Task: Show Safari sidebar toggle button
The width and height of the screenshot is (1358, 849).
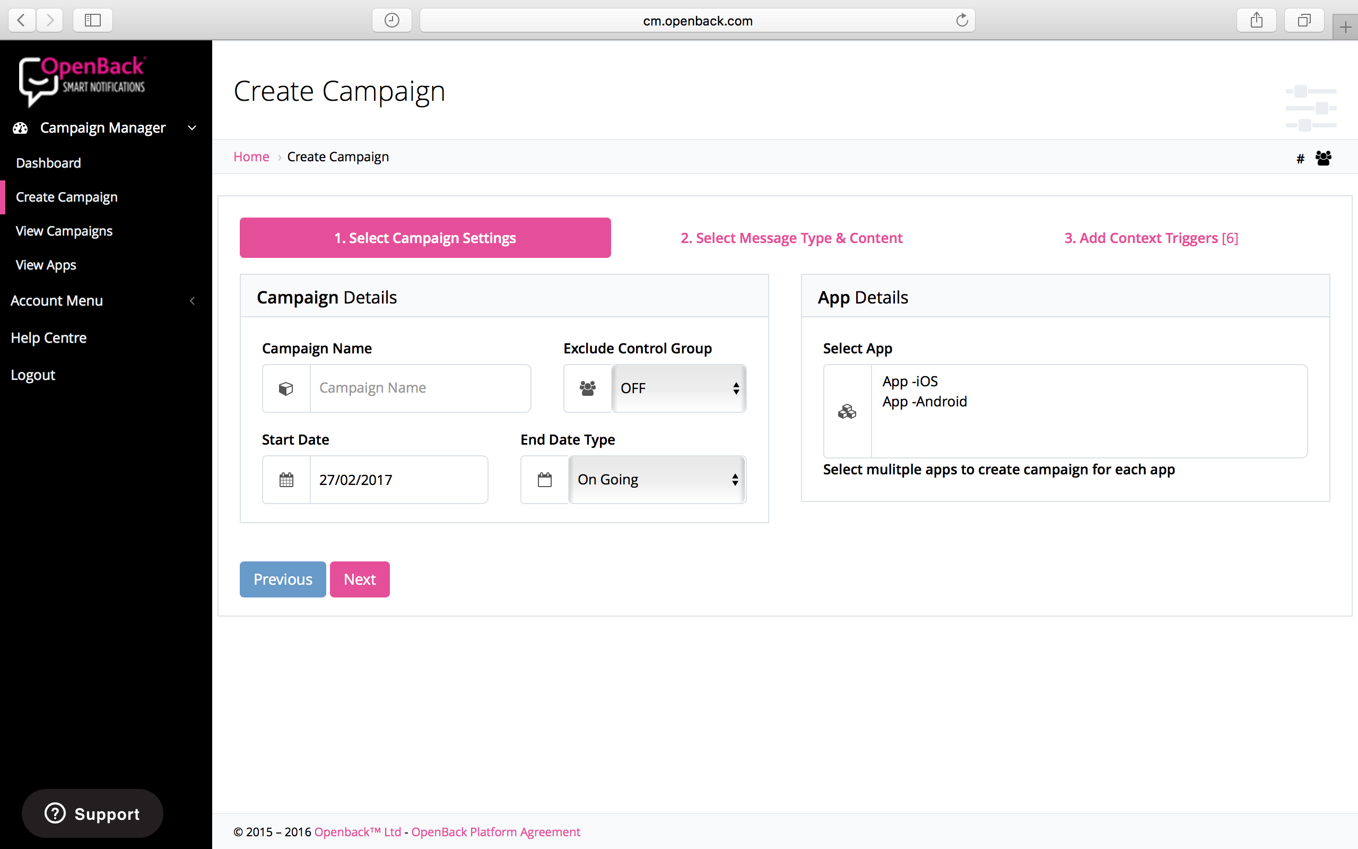Action: click(x=93, y=21)
